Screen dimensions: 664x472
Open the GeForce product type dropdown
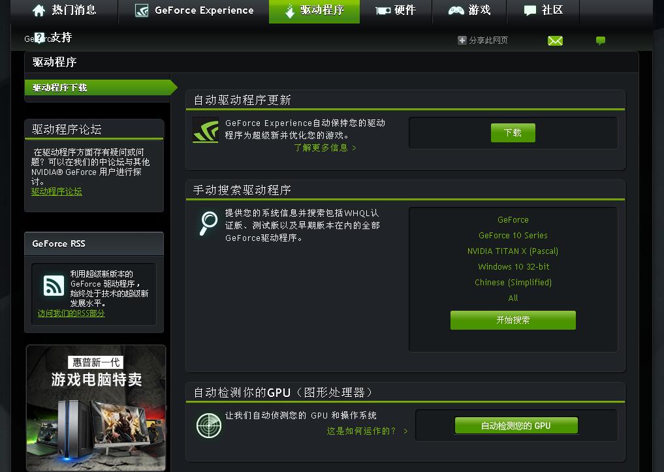click(513, 220)
